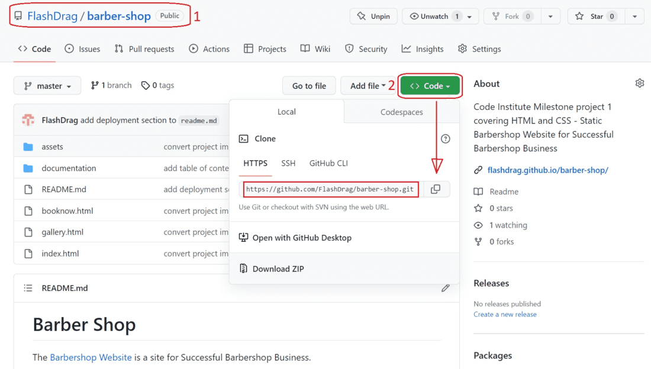Click the branch icon beside 1 branch
Viewport: 651px width, 369px height.
95,86
